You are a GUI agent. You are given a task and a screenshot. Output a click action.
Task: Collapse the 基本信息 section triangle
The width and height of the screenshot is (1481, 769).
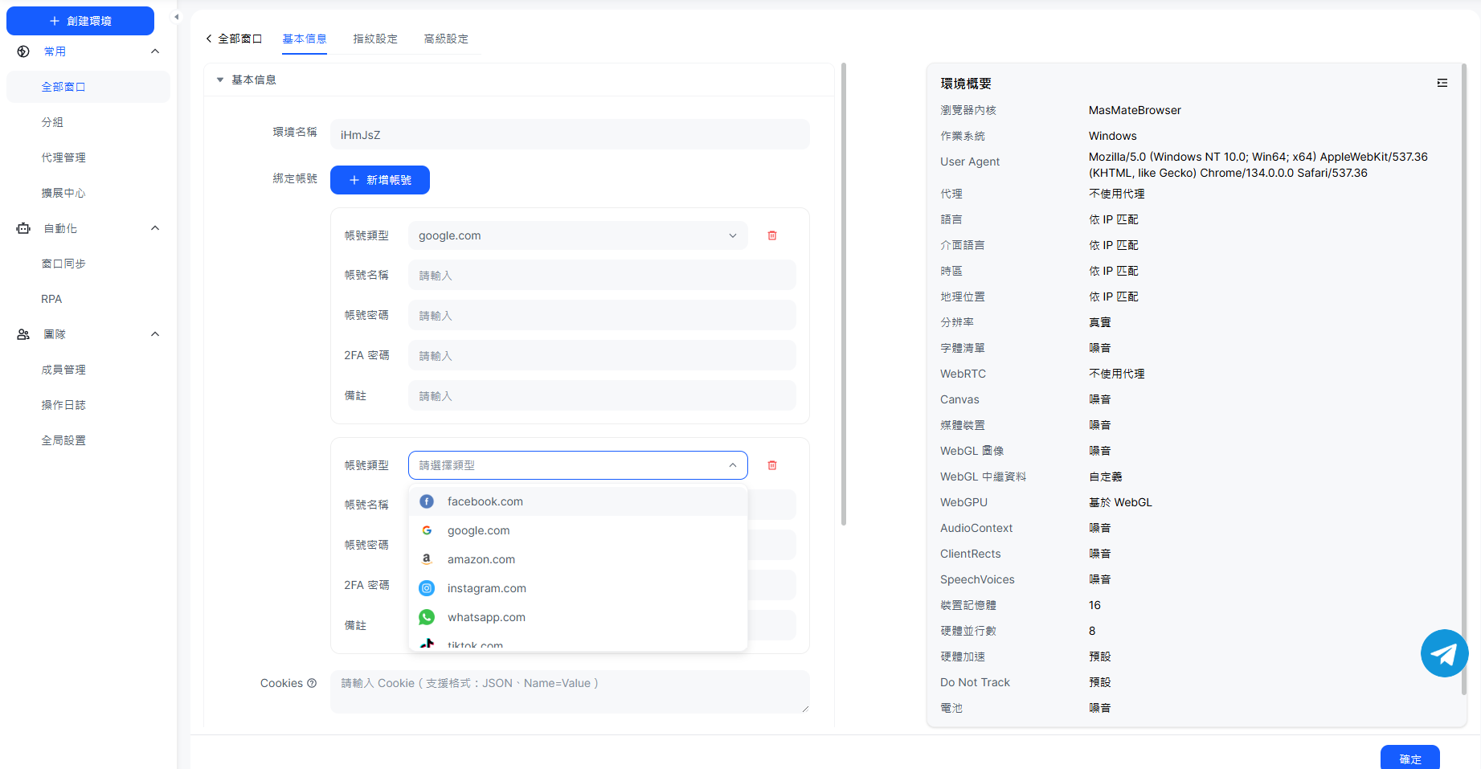pos(220,80)
